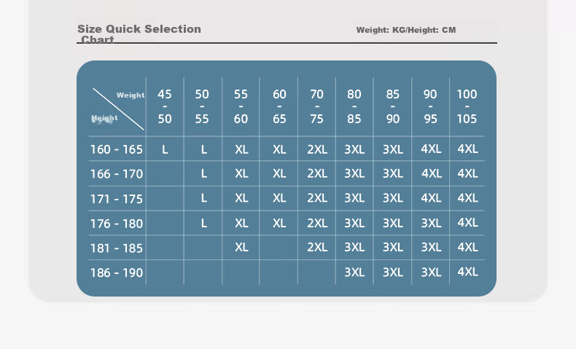Select L size for 45-50 weight, 160-165
This screenshot has width=576, height=349.
[x=165, y=149]
